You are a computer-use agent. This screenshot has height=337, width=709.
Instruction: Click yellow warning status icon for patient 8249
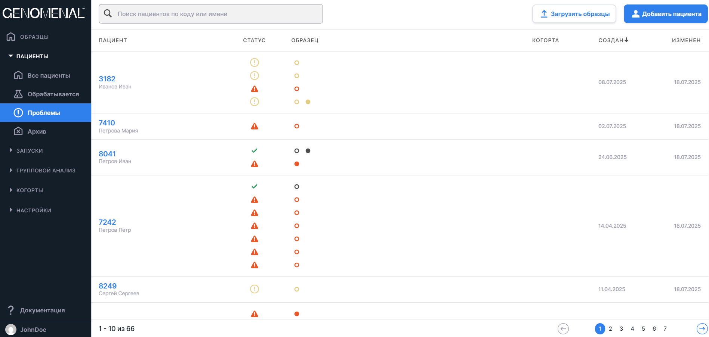point(255,289)
